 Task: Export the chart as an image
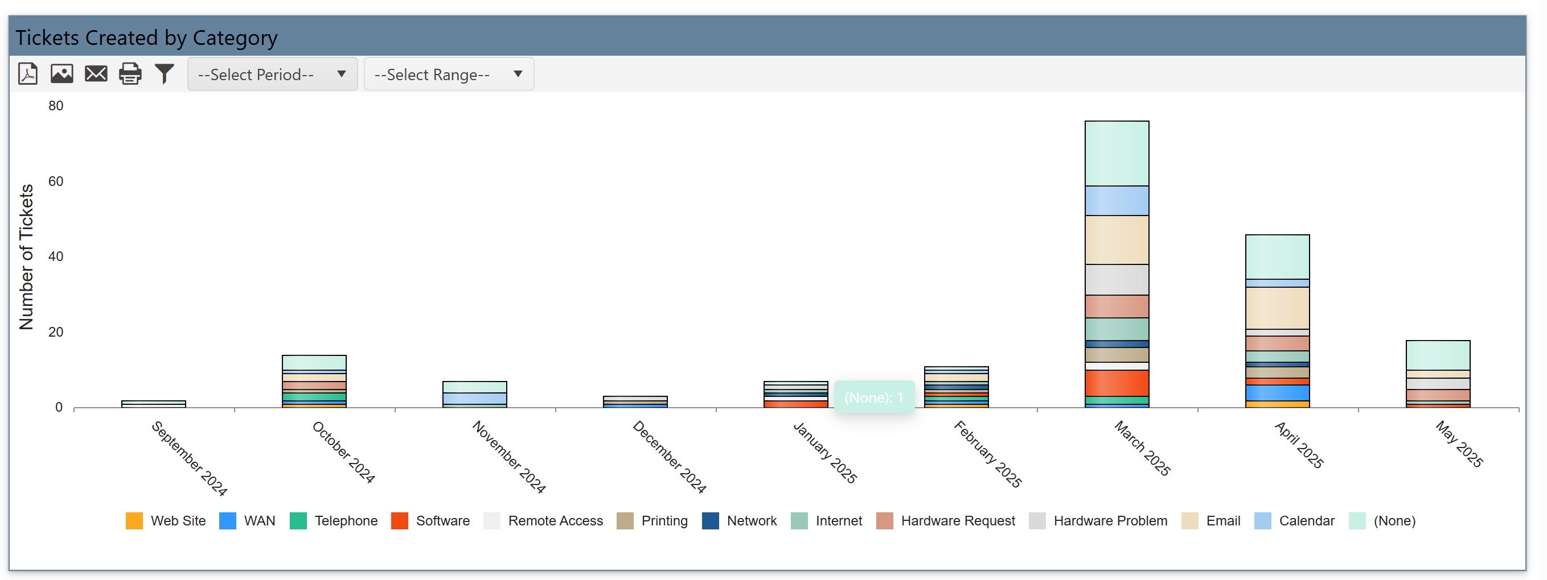61,73
